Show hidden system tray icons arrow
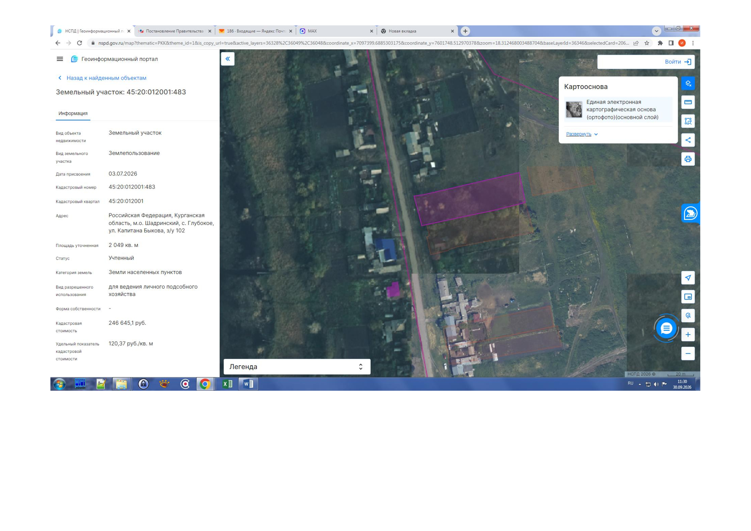Viewport: 751px width, 531px height. tap(640, 385)
